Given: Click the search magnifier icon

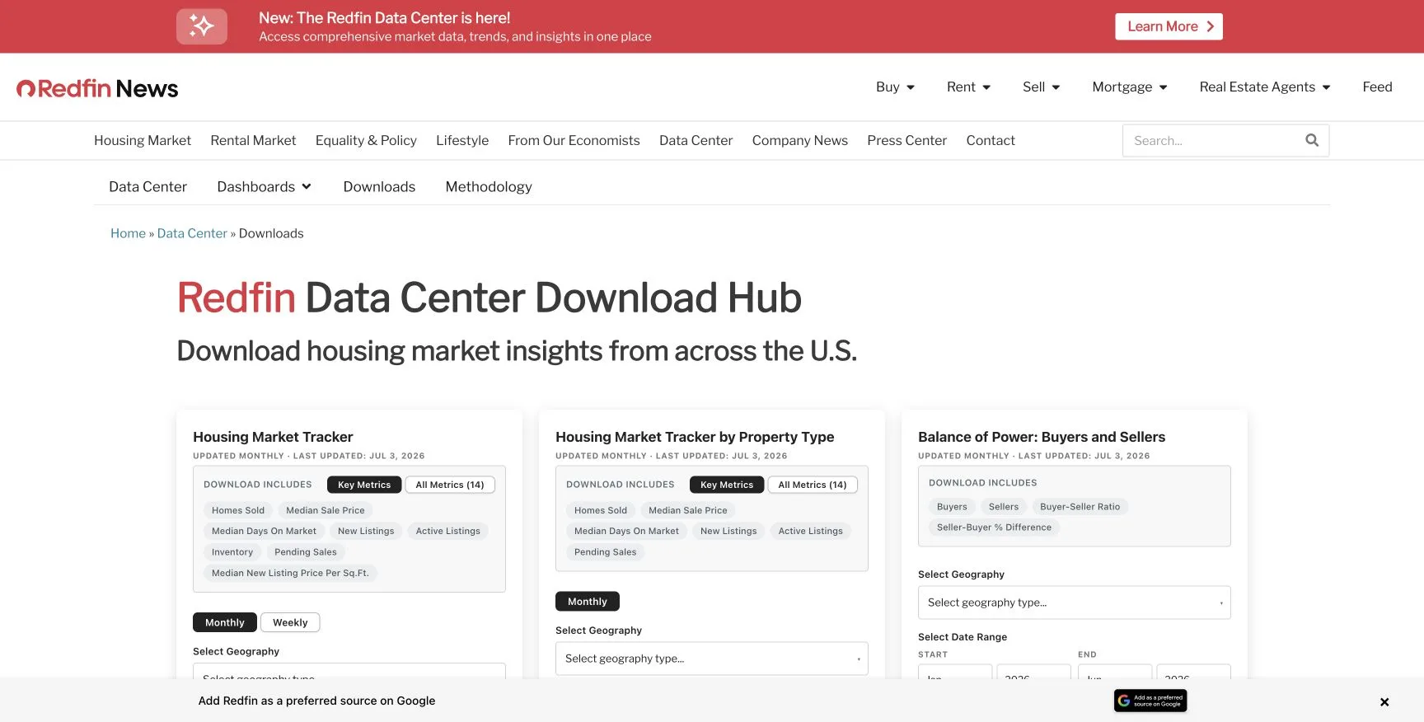Looking at the screenshot, I should click(x=1312, y=141).
